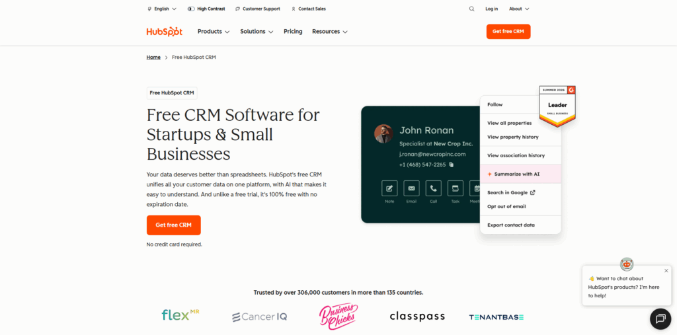677x335 pixels.
Task: Click the j.ronan@newcropinc.com email text
Action: tap(432, 154)
